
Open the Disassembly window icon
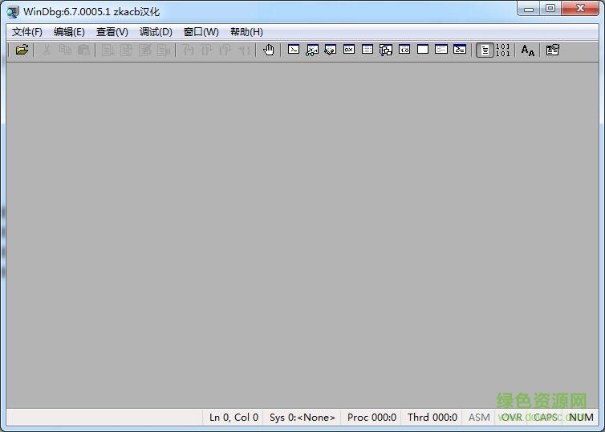pos(404,50)
